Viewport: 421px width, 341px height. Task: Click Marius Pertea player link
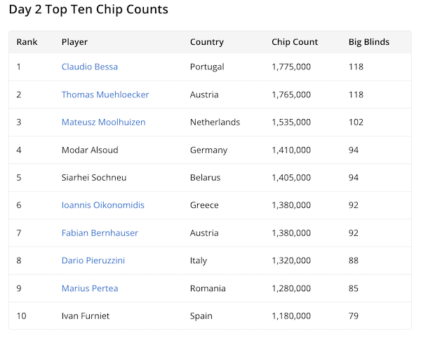(90, 288)
